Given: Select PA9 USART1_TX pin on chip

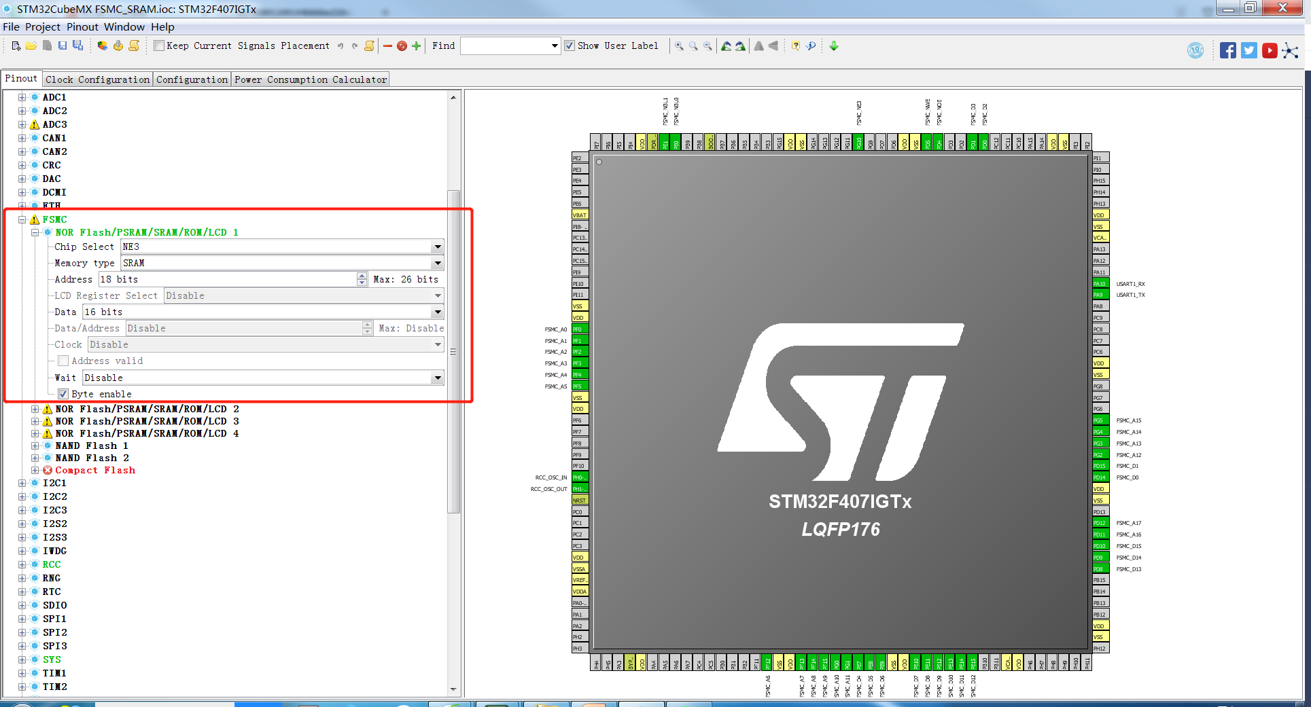Looking at the screenshot, I should [x=1100, y=295].
